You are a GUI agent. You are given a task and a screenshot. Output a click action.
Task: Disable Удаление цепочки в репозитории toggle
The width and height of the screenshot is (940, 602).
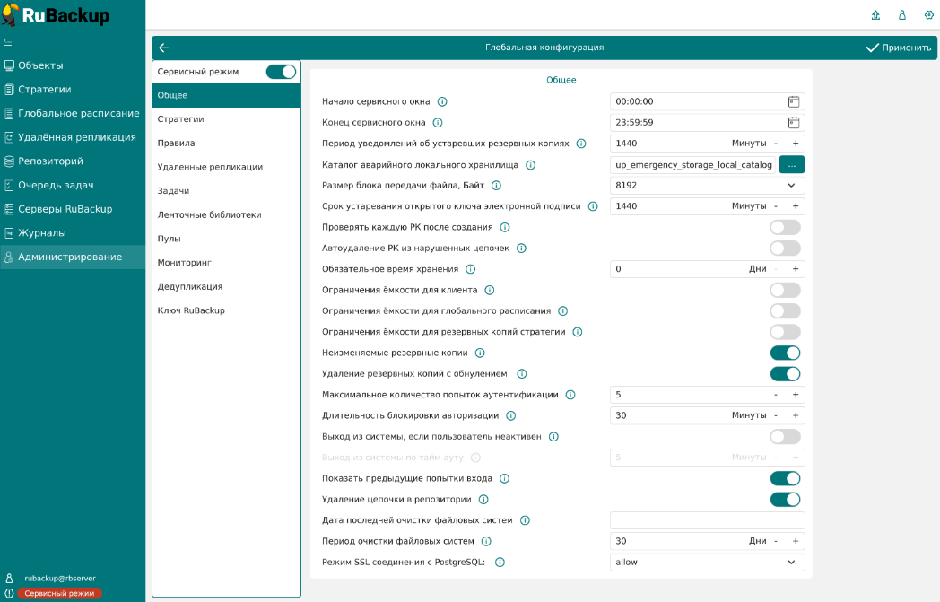pos(785,500)
